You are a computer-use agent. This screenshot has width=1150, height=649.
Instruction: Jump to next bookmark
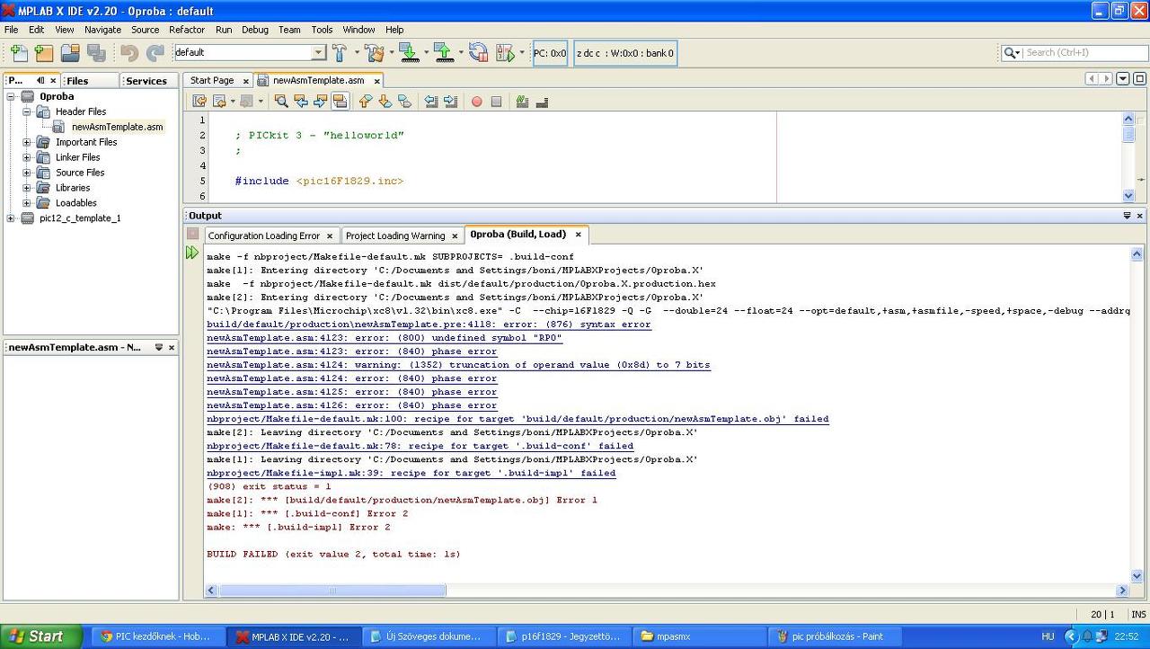coord(385,102)
